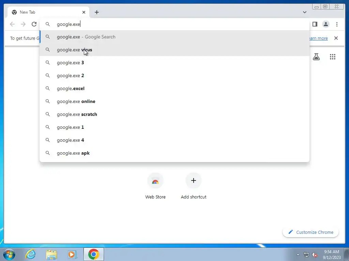Open Windows Media Player from taskbar
This screenshot has width=349, height=261.
(x=72, y=254)
